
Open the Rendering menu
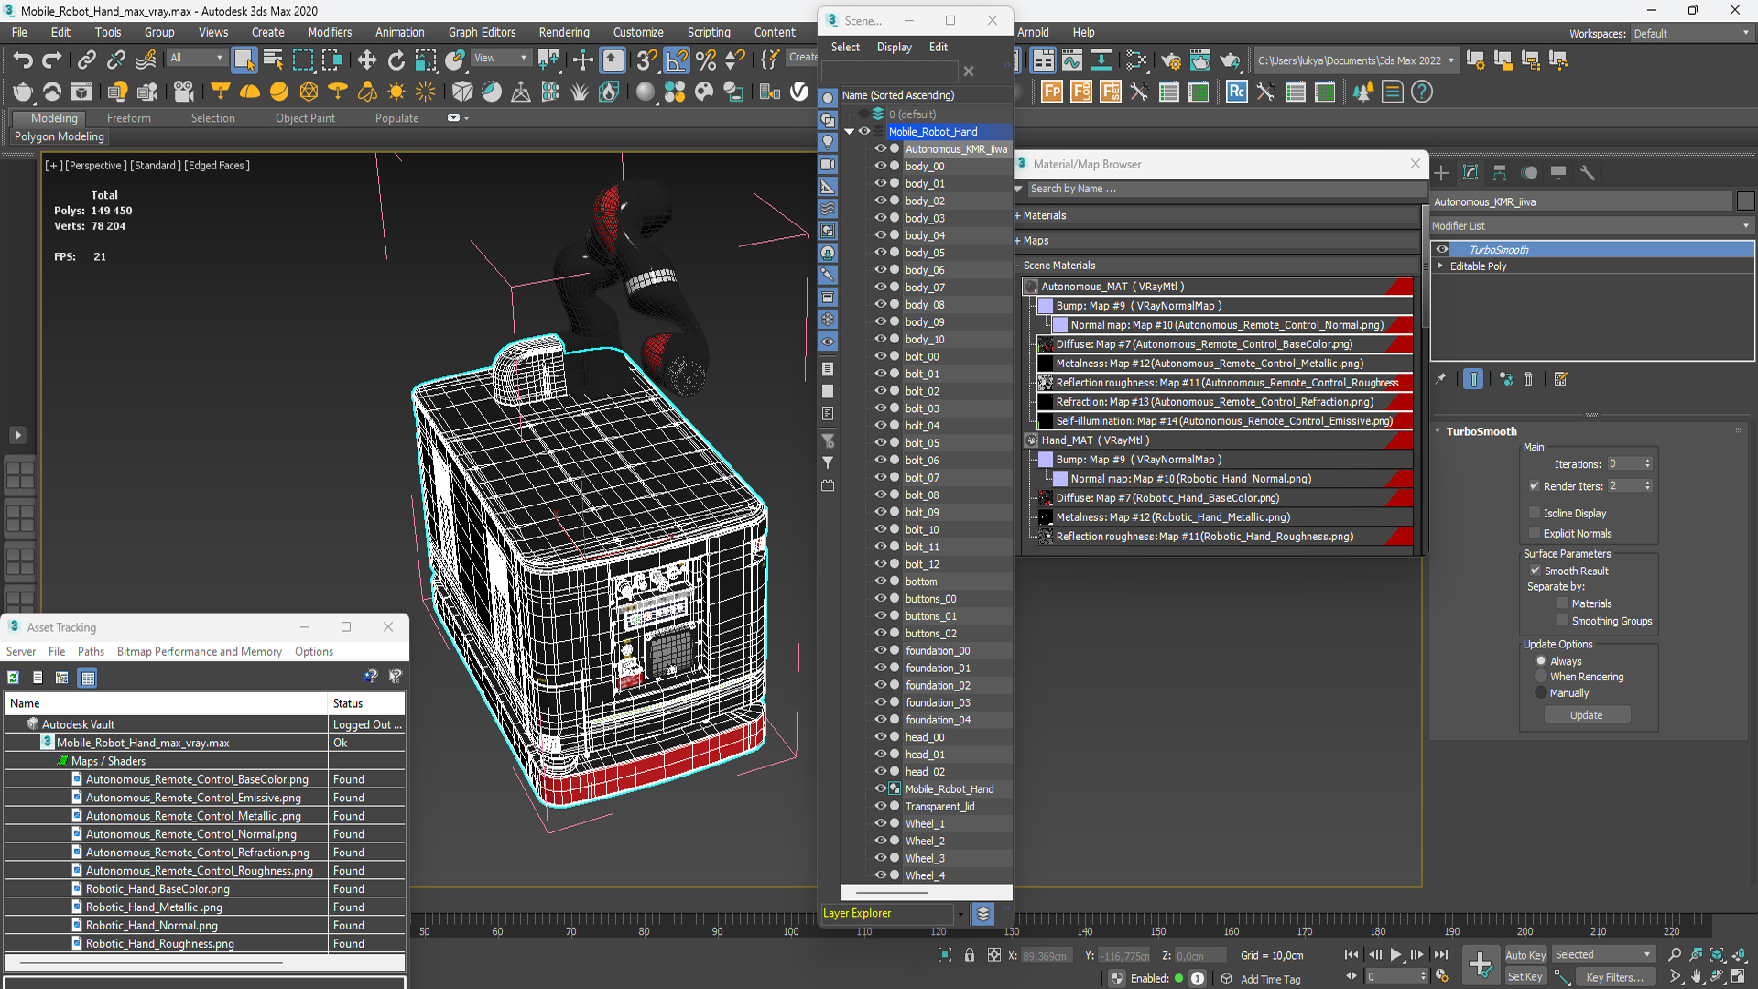(x=564, y=33)
